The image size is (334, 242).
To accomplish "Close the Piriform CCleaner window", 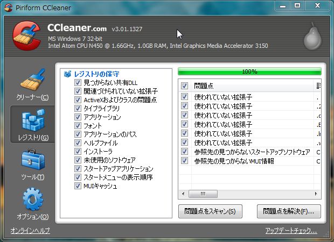I will coord(317,6).
